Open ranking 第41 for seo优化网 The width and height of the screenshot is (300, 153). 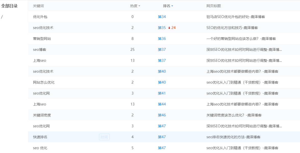[162, 93]
